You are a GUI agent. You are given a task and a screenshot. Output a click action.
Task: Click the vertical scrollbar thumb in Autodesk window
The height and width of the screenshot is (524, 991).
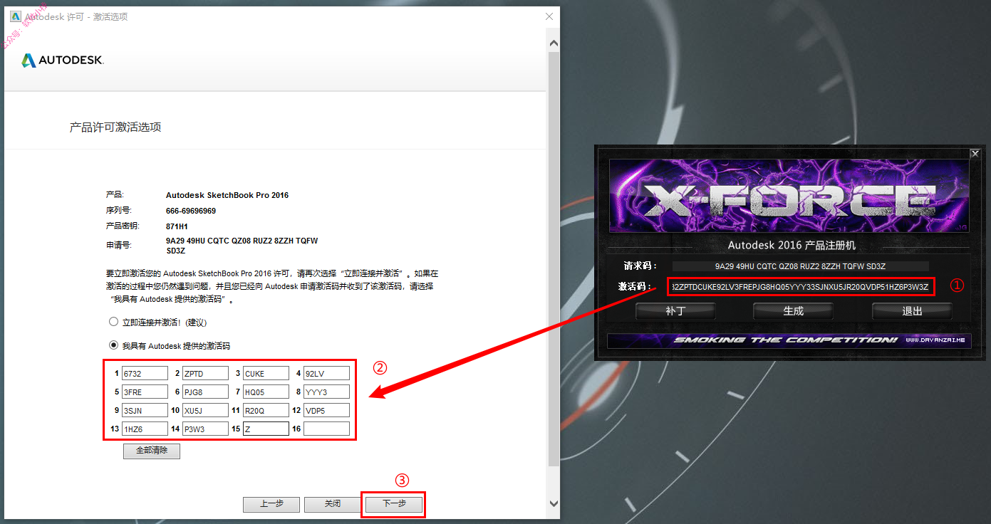(x=554, y=259)
